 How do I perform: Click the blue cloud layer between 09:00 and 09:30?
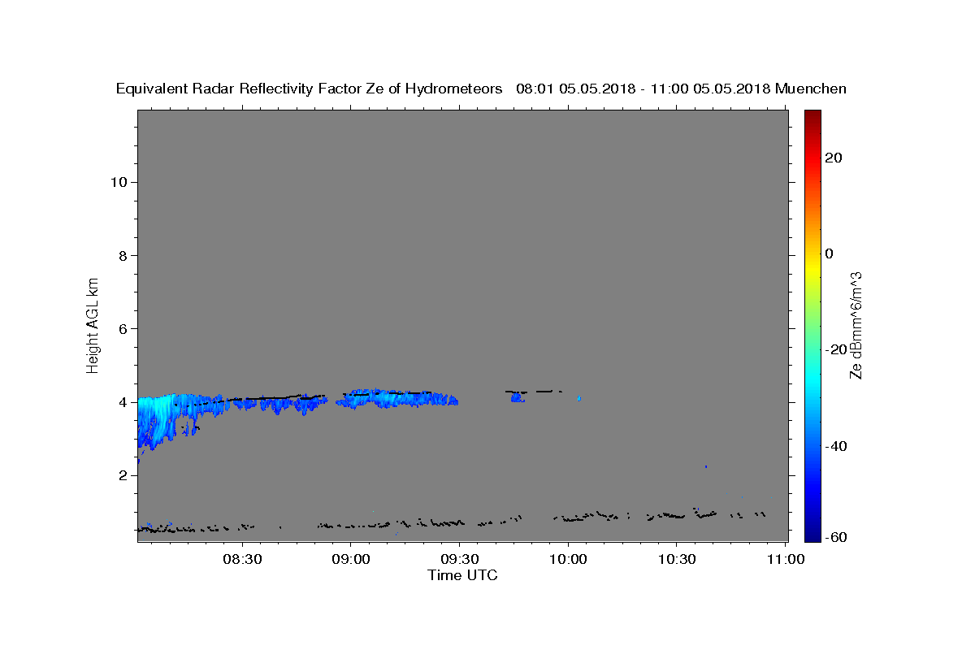click(x=398, y=398)
